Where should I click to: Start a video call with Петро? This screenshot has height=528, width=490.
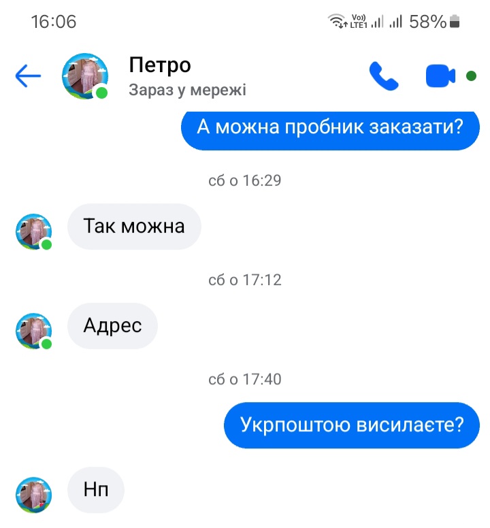[440, 76]
